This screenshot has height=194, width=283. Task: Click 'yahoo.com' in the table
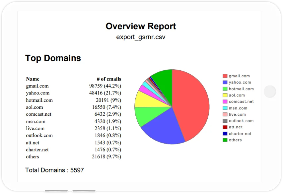pyautogui.click(x=38, y=93)
